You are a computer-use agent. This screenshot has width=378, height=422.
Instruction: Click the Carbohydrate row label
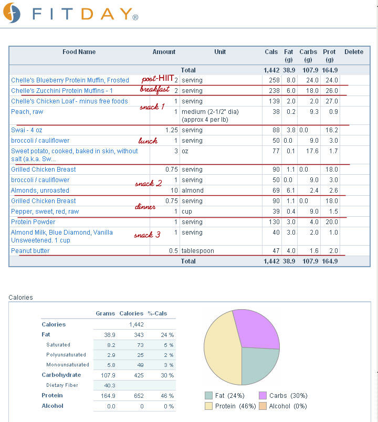click(61, 375)
